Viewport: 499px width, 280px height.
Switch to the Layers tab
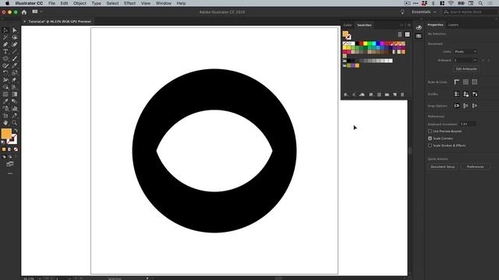453,25
